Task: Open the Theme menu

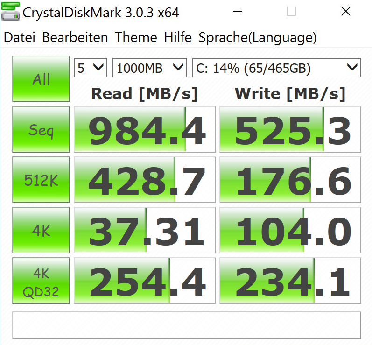Action: (136, 37)
